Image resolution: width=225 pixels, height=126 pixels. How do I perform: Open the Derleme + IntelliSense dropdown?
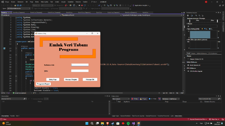point(171,99)
